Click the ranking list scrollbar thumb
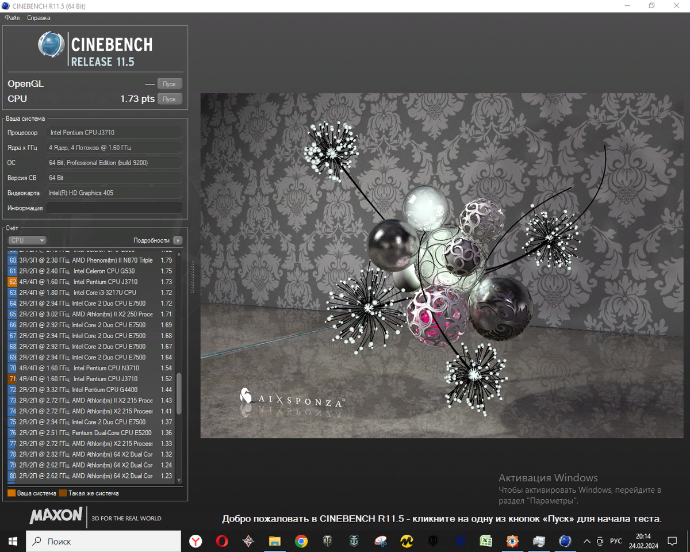 (179, 393)
